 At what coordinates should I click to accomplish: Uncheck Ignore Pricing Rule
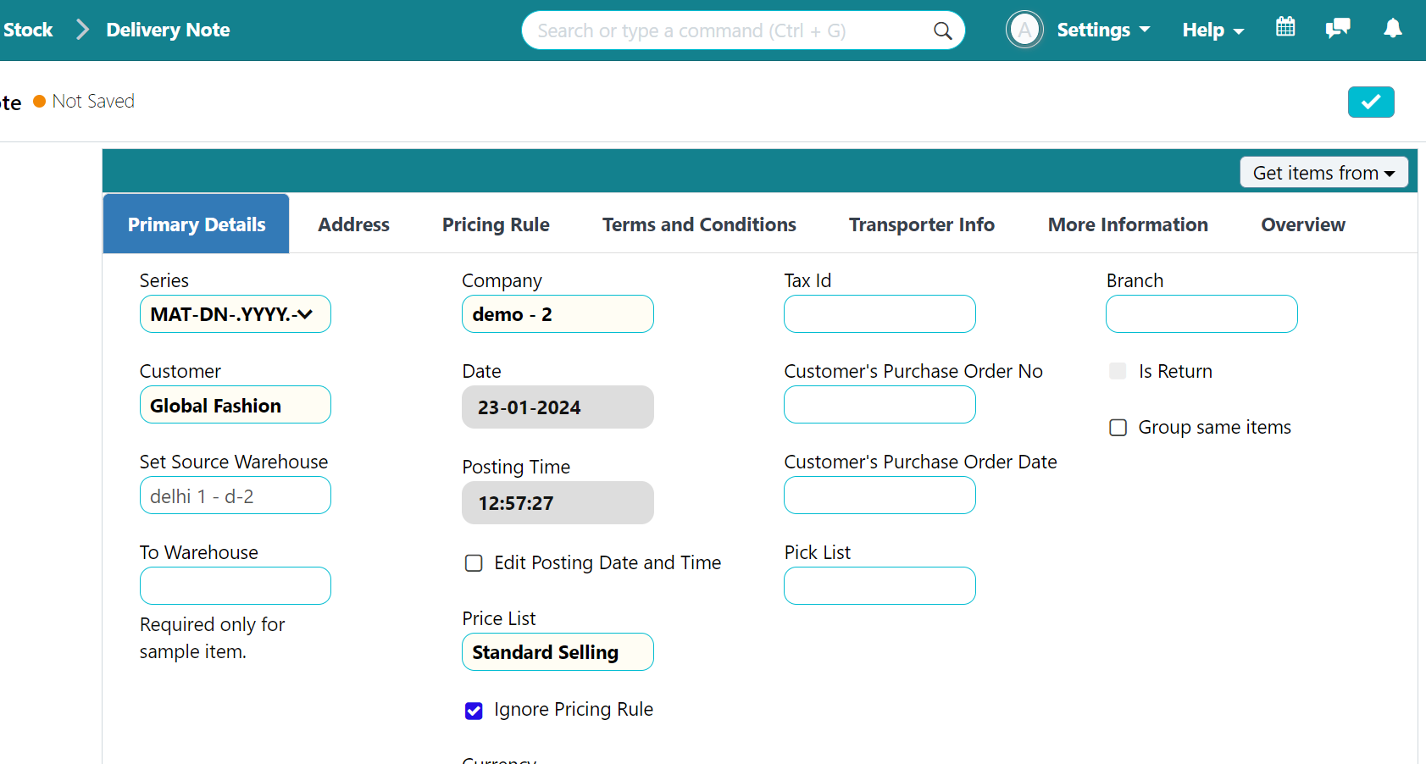(x=474, y=711)
